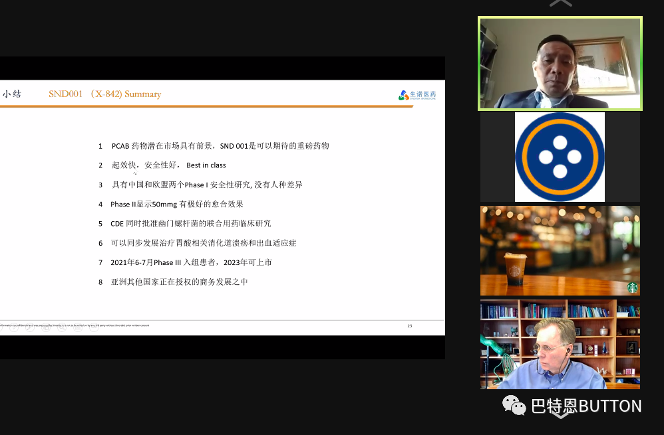
Task: Click the 巴特恩BUTTON watermark text
Action: pyautogui.click(x=586, y=406)
